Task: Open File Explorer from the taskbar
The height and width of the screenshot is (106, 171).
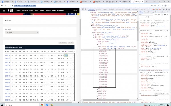Action: coord(52,105)
